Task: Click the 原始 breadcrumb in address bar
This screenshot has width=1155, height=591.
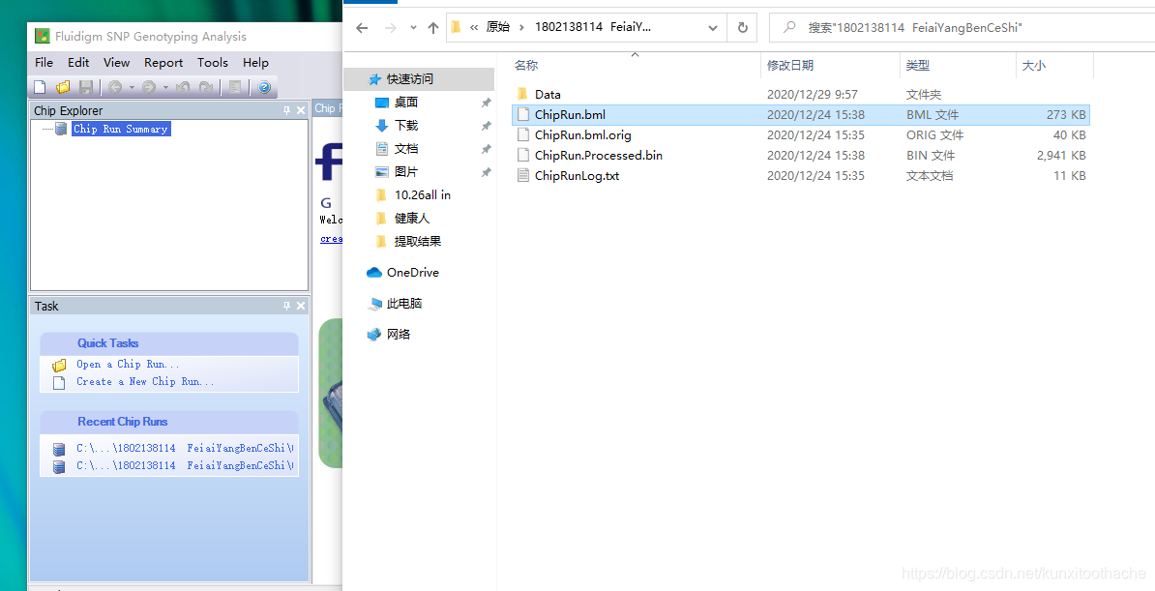Action: click(x=497, y=28)
